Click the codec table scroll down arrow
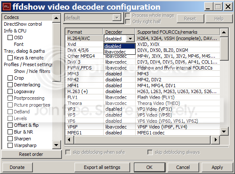The width and height of the screenshot is (235, 174). point(224,131)
